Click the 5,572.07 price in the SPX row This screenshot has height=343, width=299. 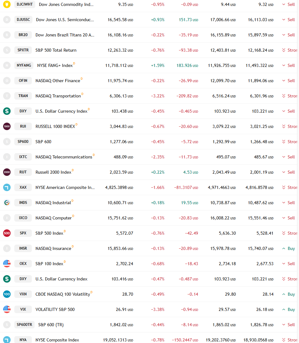[124, 233]
